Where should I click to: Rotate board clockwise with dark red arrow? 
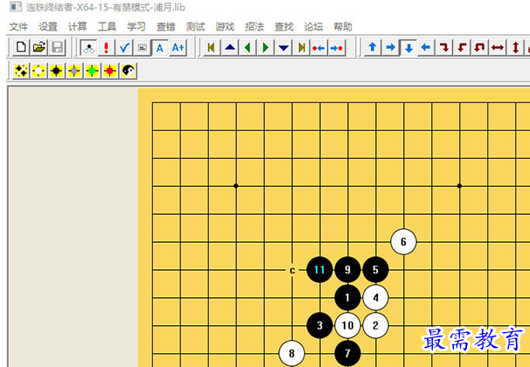click(x=443, y=47)
